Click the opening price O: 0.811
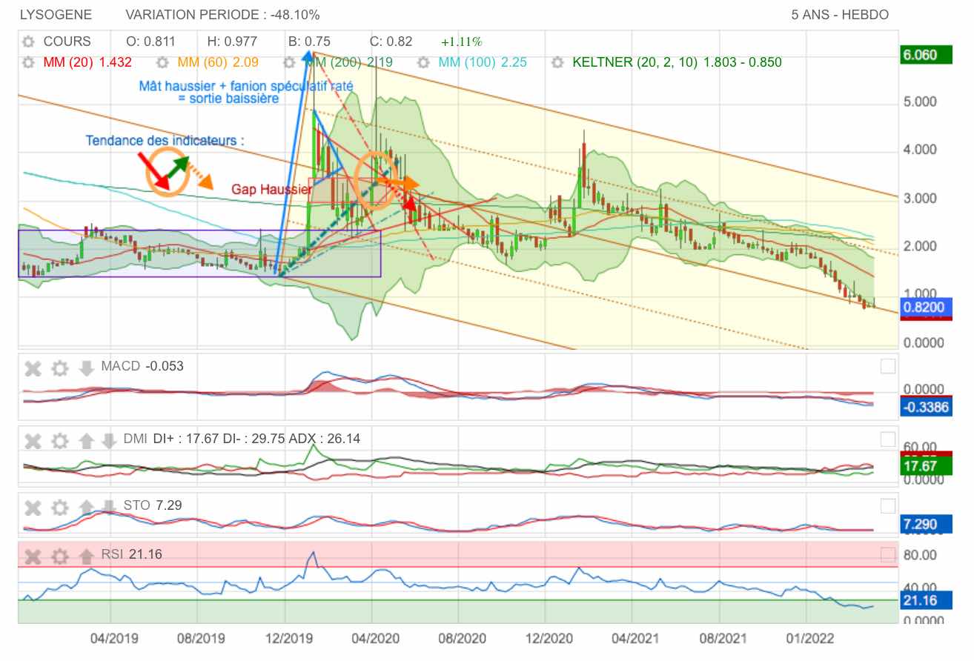Screen dimensions: 974x661 151,41
